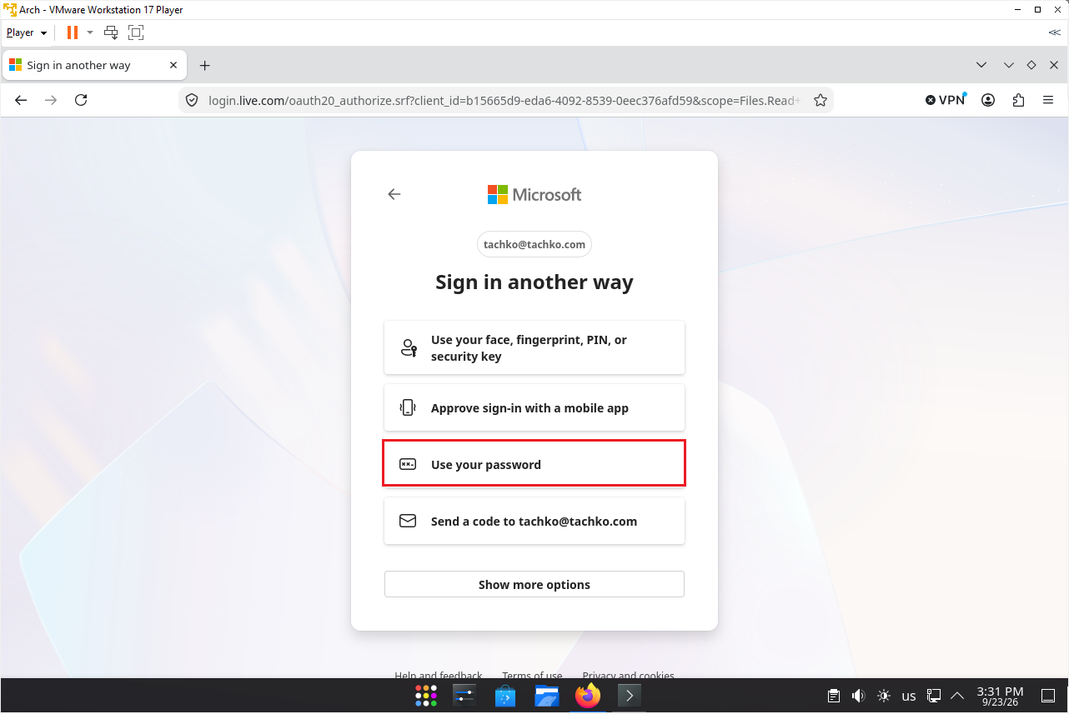Click the tracking protection shield icon
The image size is (1069, 714).
(x=192, y=100)
